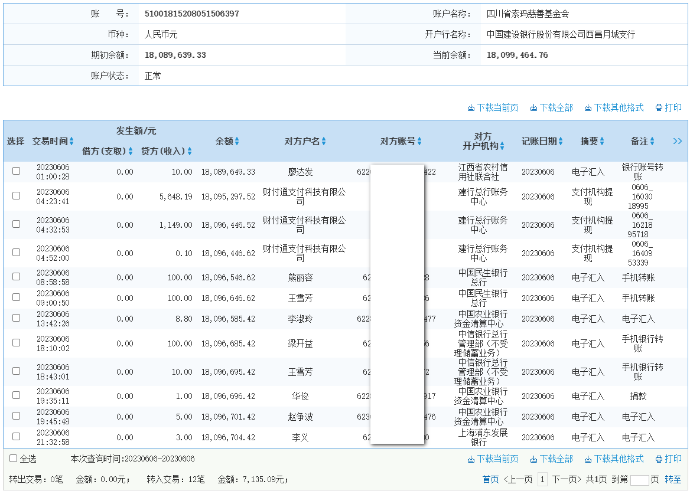Screen dimensions: 690x491
Task: Check the 1,149.00 transaction row box
Action: (17, 224)
